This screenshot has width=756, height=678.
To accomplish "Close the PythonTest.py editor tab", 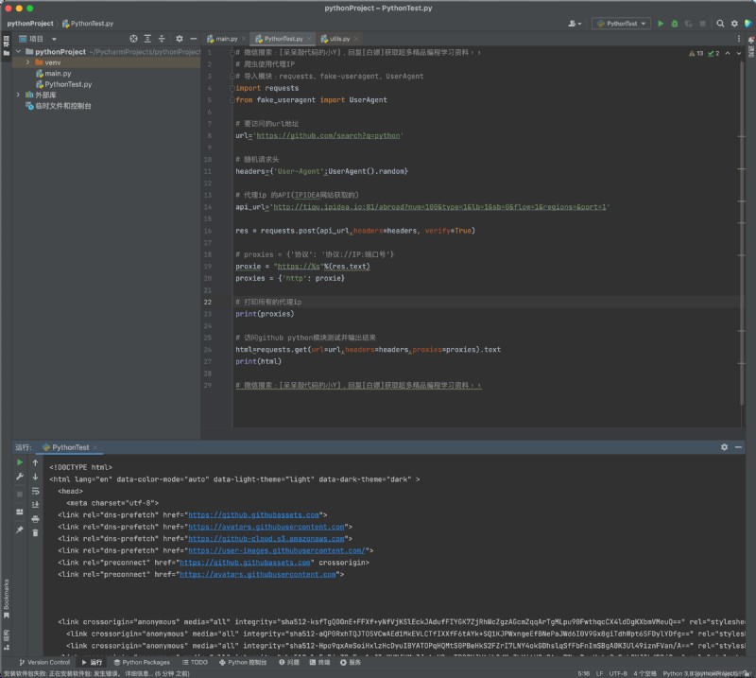I will (x=309, y=39).
